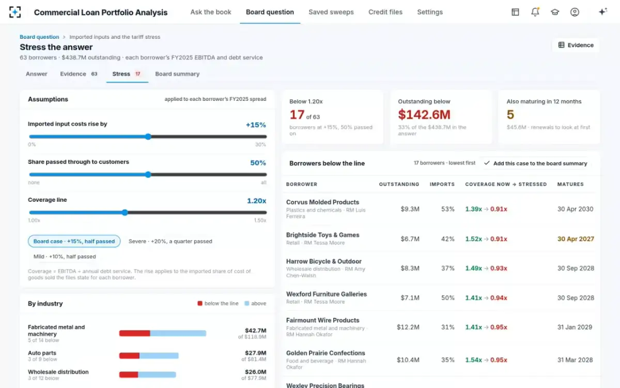Open Credit files tab

click(x=385, y=12)
